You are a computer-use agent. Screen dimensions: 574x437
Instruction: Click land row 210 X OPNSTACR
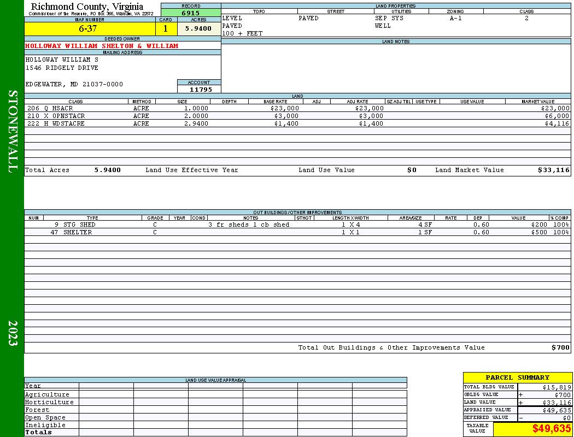click(x=297, y=116)
